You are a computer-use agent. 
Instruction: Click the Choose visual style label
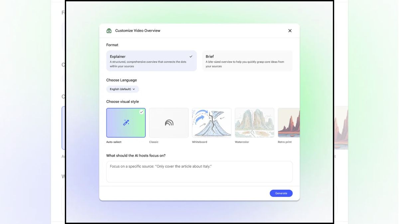point(122,101)
